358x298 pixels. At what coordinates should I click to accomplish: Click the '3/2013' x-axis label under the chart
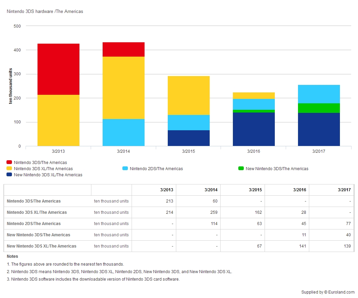(58, 151)
